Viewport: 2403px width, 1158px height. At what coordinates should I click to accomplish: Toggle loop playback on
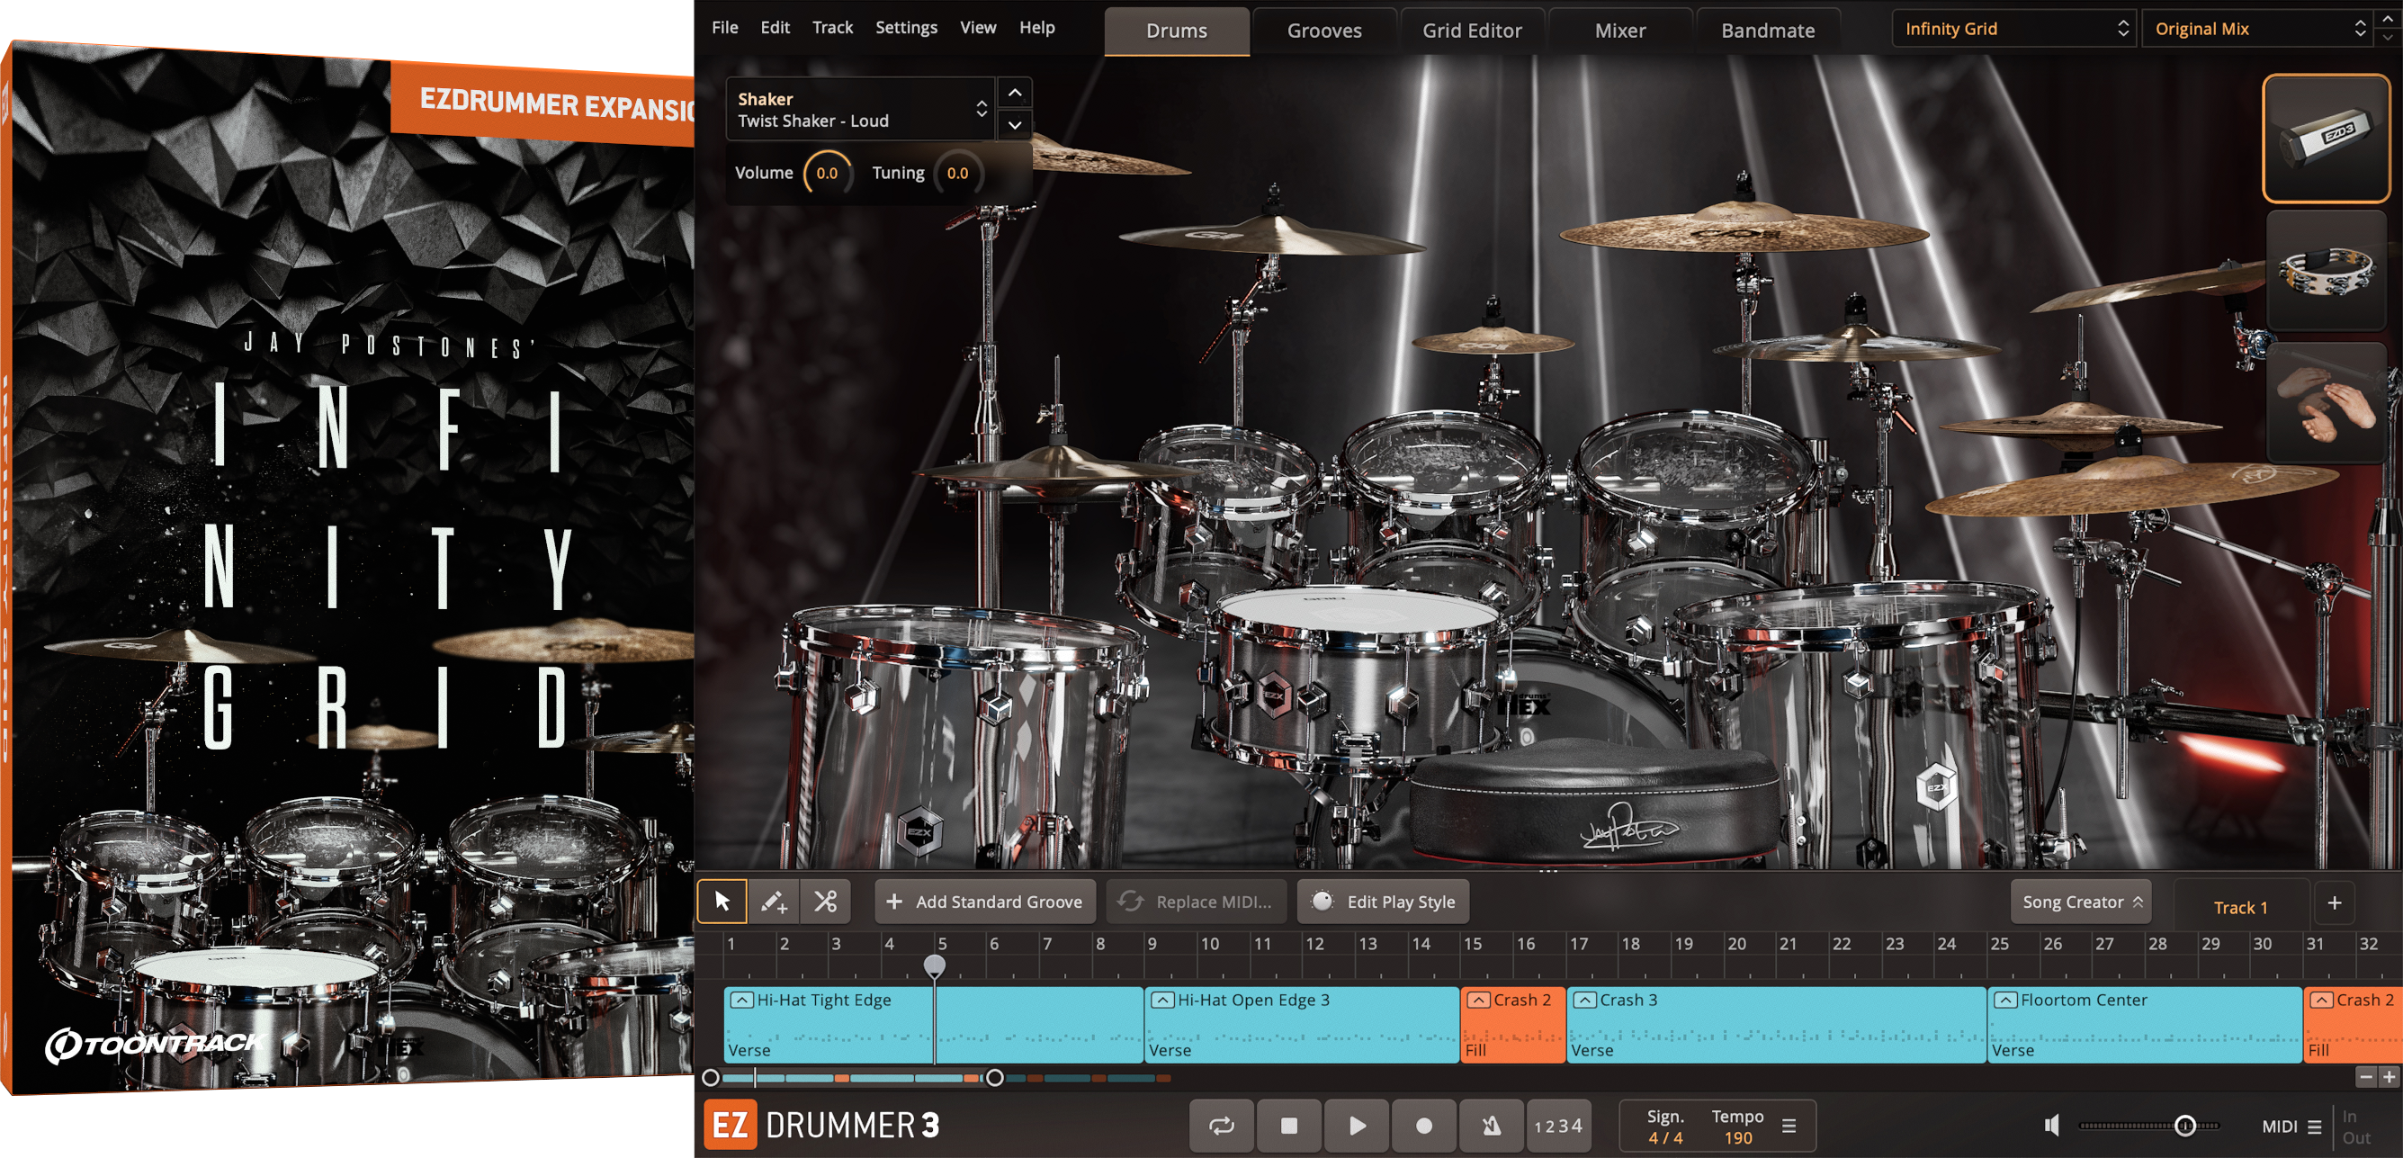point(1222,1126)
